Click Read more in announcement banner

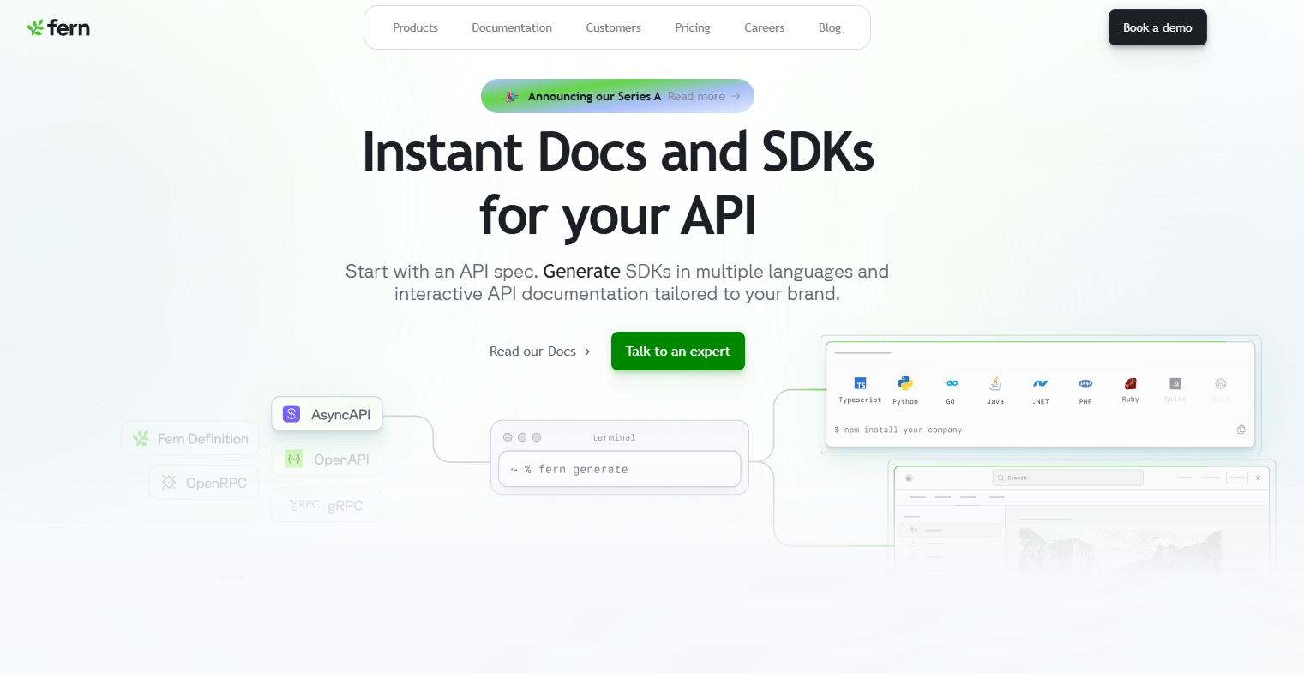[696, 96]
